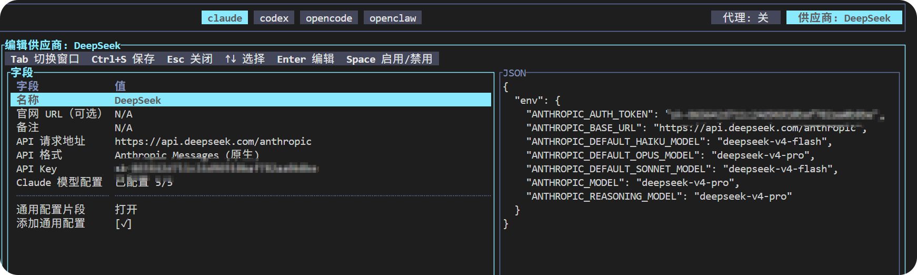Toggle the 代理: 关 proxy indicator
Image resolution: width=917 pixels, height=275 pixels.
tap(745, 18)
